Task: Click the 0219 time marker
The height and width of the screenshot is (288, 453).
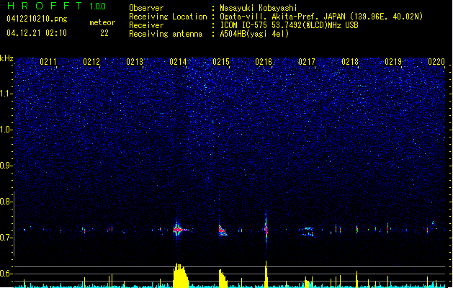Action: pos(393,62)
